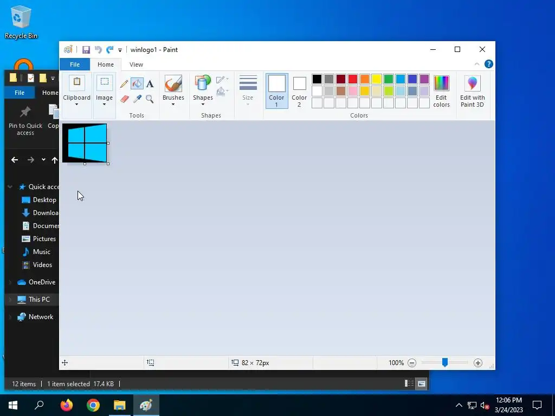Click the Windows Start button

click(x=13, y=405)
